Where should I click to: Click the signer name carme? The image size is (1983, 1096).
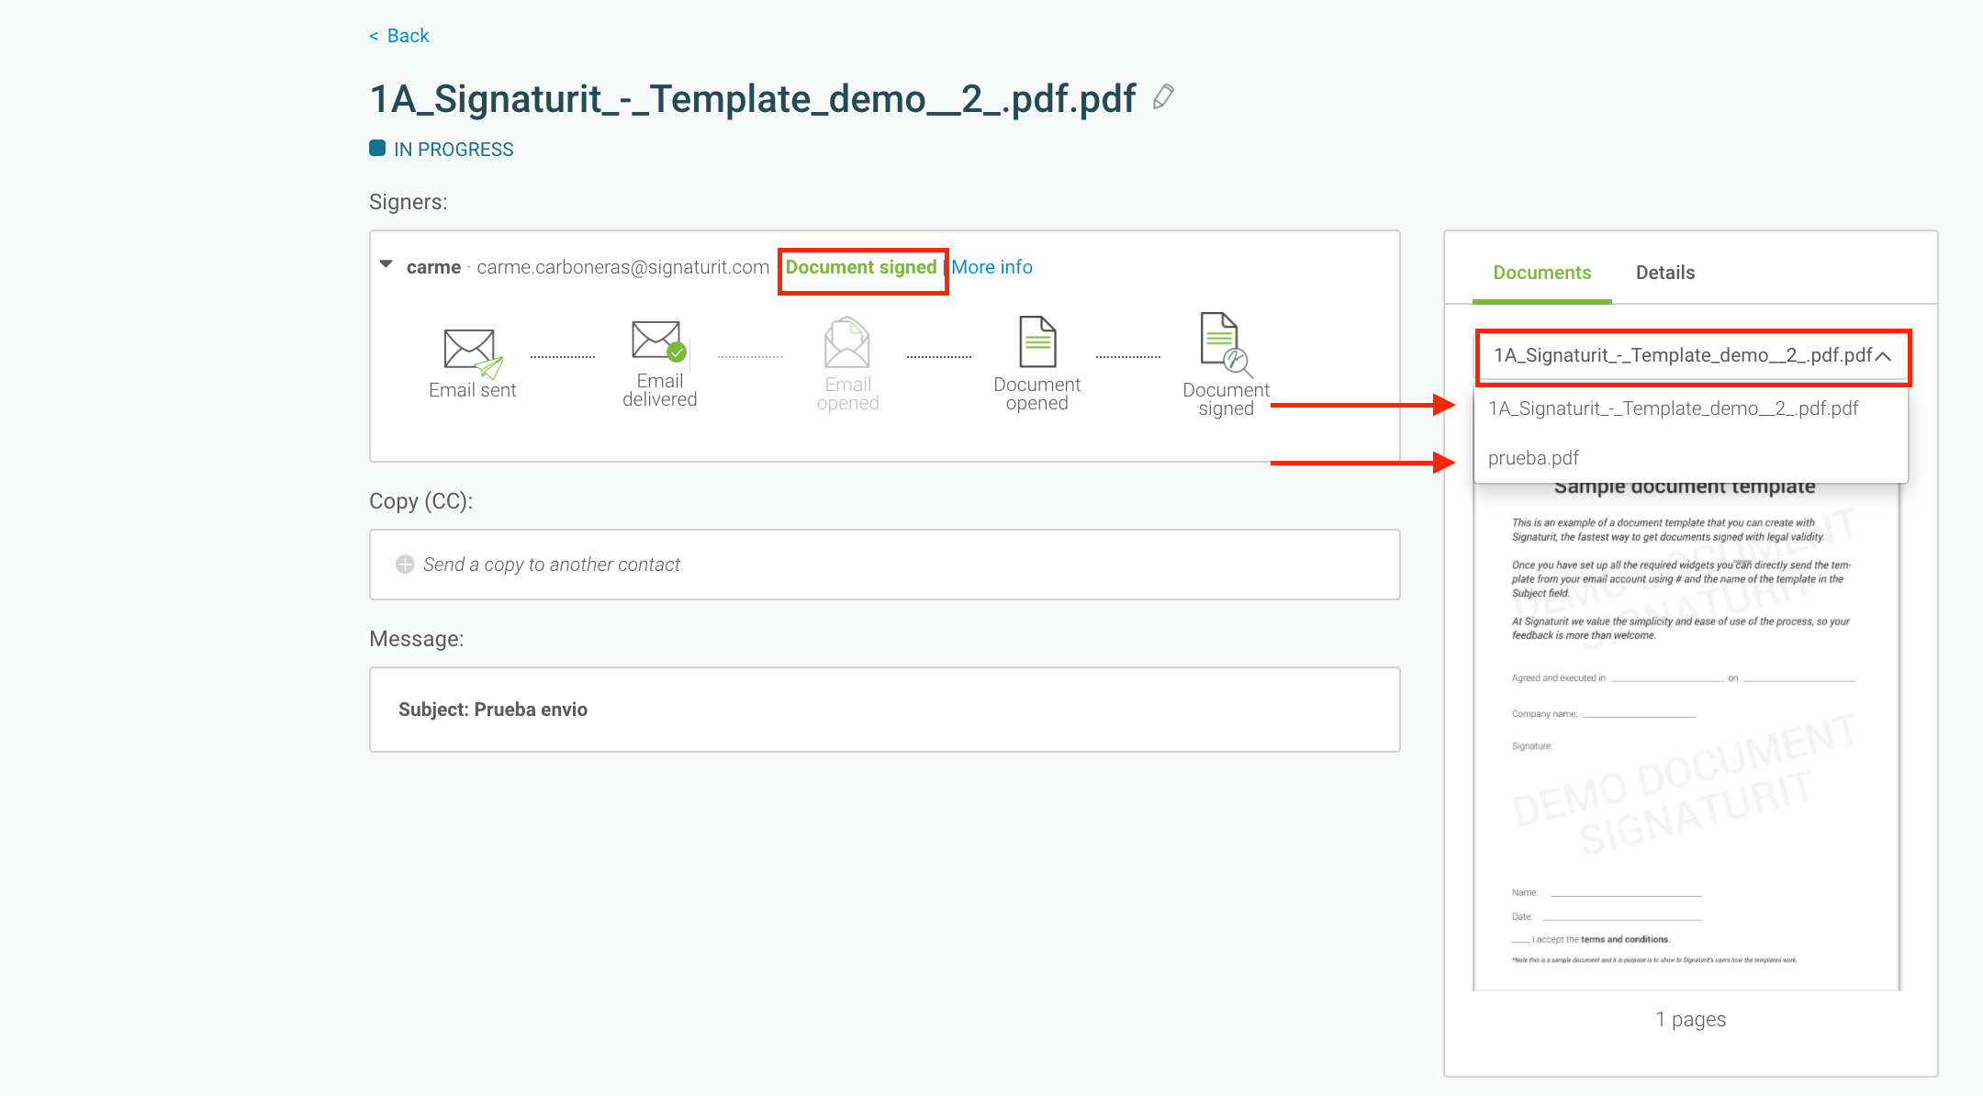coord(433,267)
